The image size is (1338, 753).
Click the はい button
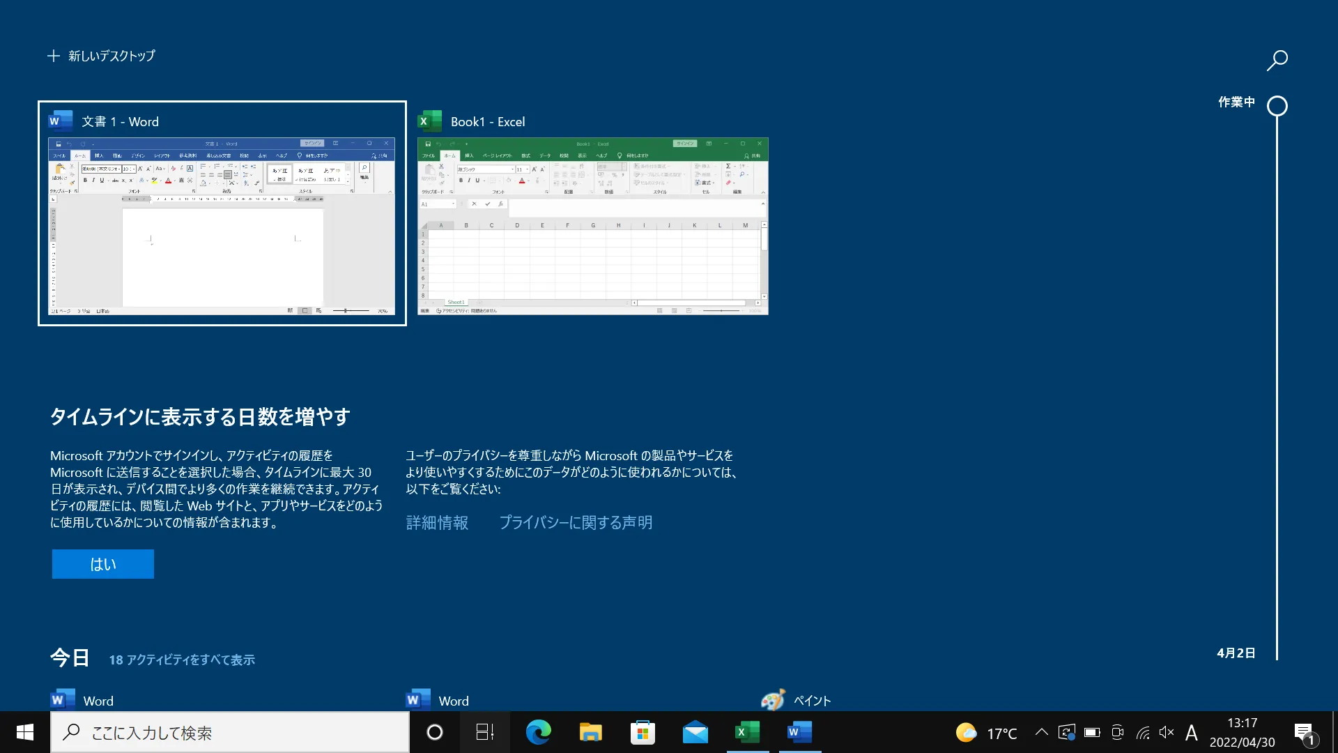pyautogui.click(x=103, y=564)
